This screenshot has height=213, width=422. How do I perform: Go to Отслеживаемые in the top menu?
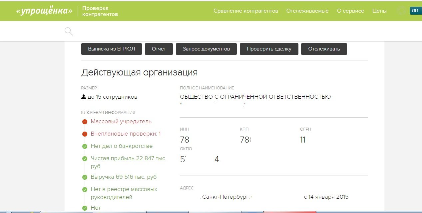pos(307,11)
